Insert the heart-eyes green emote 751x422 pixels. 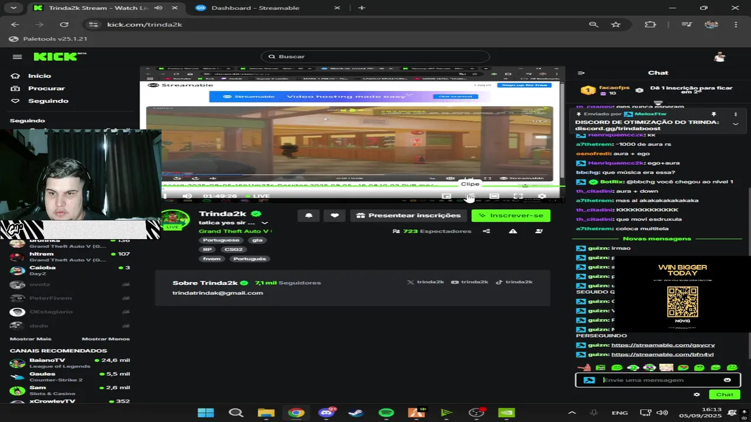pyautogui.click(x=682, y=367)
